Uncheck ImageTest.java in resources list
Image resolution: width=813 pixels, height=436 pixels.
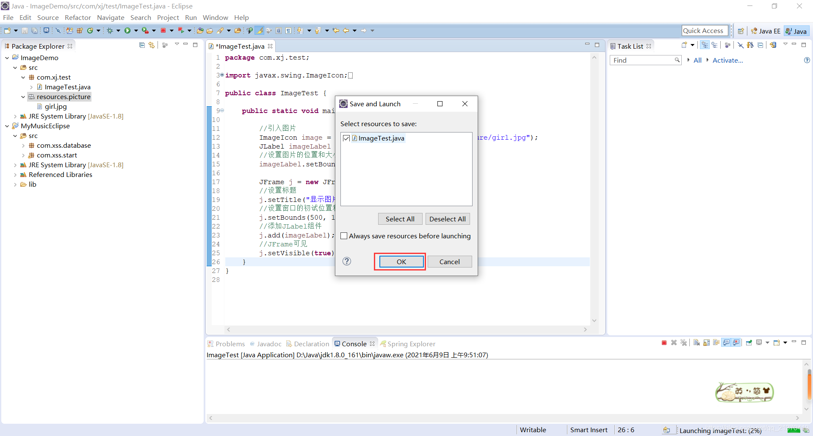point(346,138)
